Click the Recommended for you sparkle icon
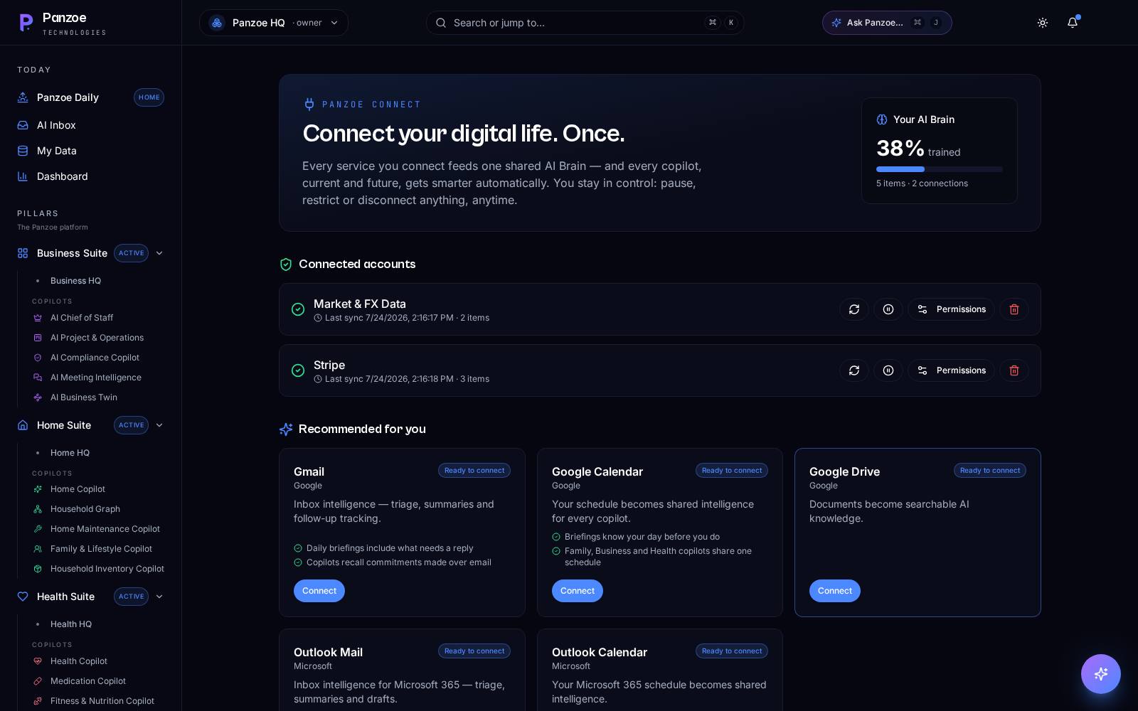 [286, 429]
